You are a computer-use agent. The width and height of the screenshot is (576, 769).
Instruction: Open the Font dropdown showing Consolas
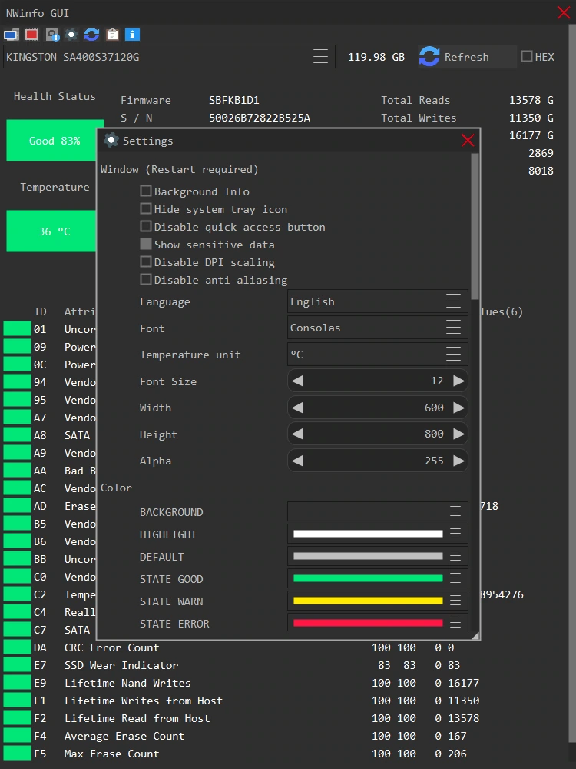pyautogui.click(x=377, y=328)
